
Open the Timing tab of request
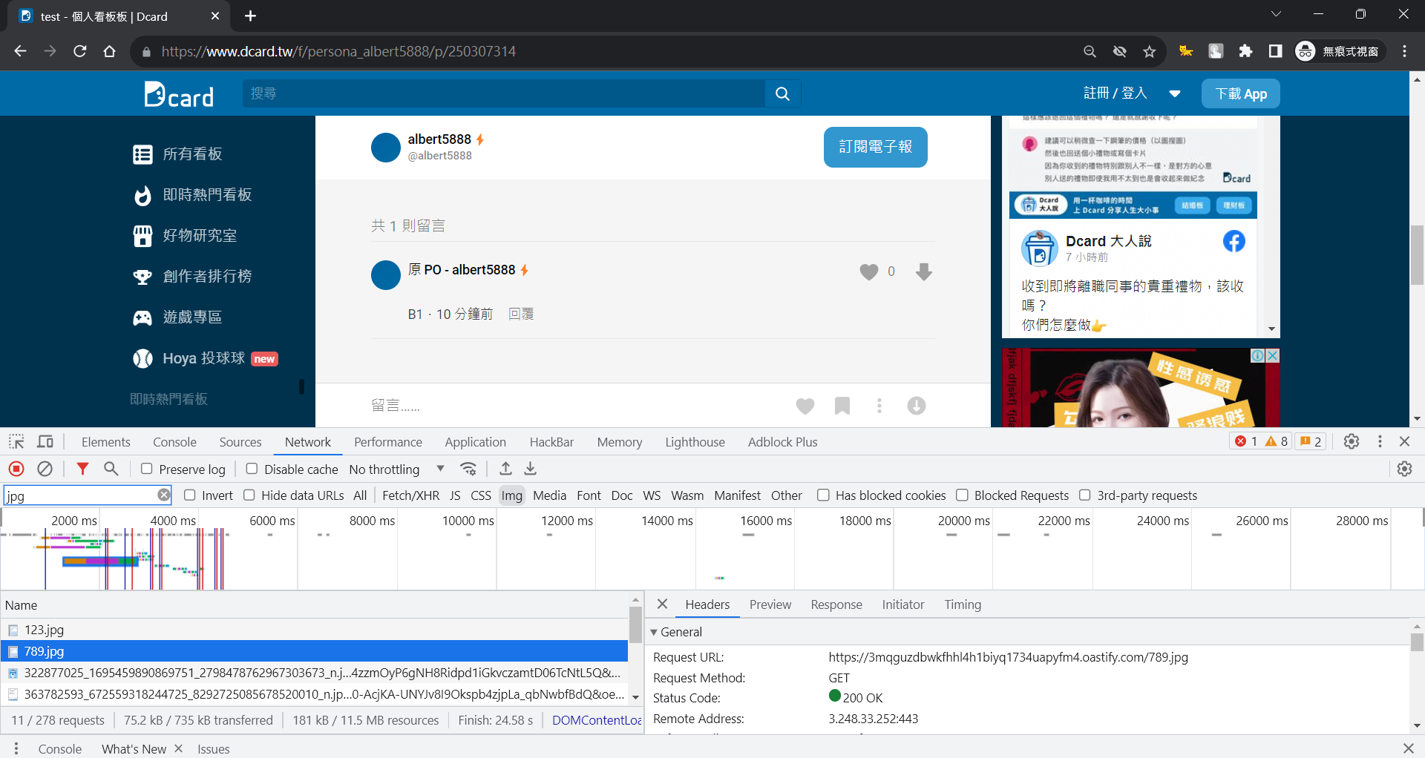pyautogui.click(x=963, y=604)
